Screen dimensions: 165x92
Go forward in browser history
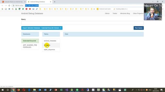[x=6, y=6]
